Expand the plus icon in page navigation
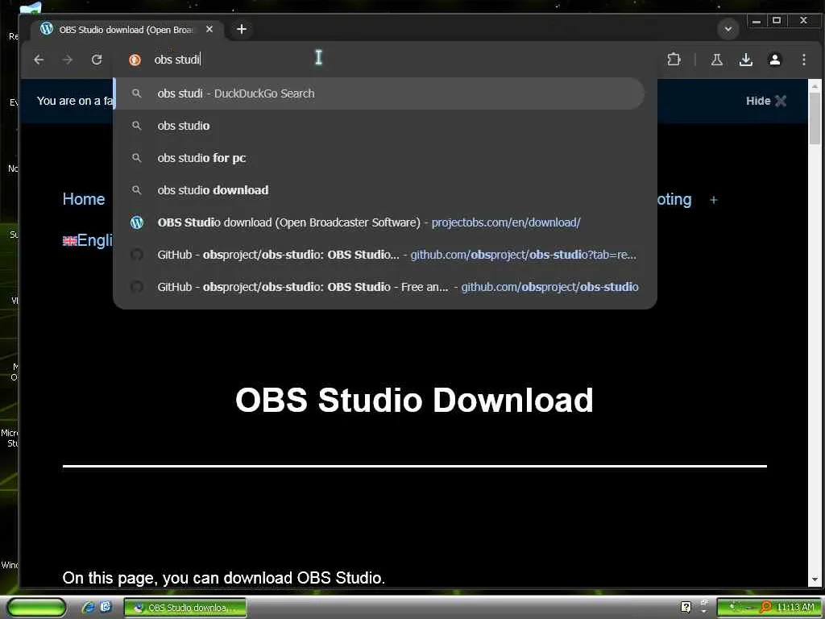825x619 pixels. [x=714, y=200]
